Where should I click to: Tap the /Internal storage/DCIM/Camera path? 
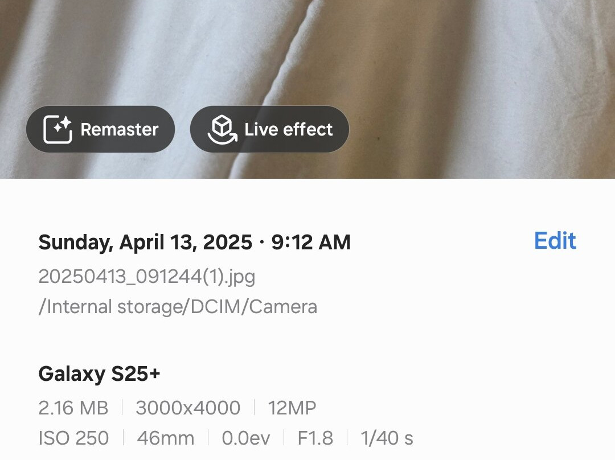click(x=177, y=307)
